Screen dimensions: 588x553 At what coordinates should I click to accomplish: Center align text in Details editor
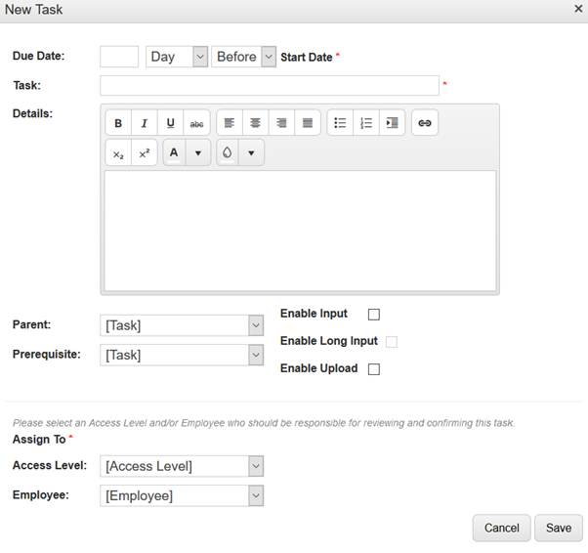tap(255, 123)
